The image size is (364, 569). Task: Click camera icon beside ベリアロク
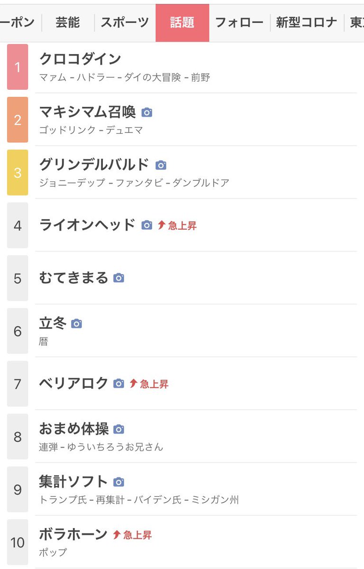click(119, 383)
